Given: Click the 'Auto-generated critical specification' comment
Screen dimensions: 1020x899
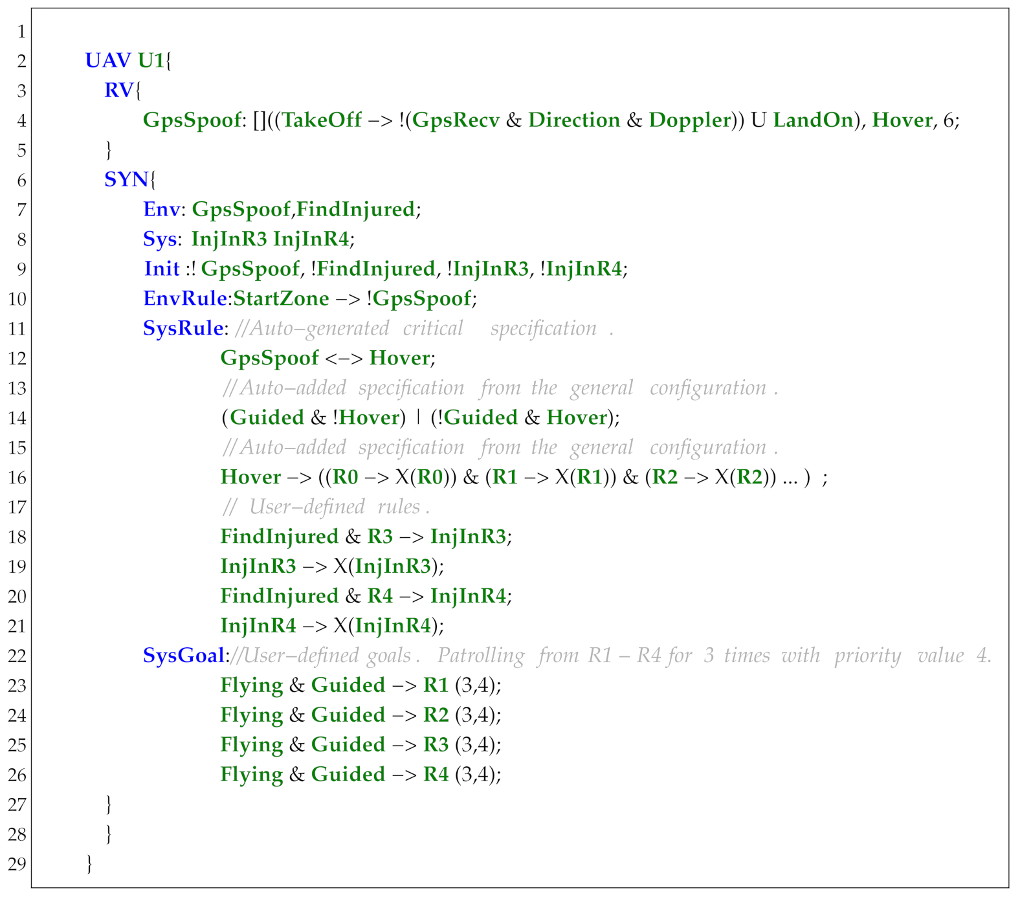Looking at the screenshot, I should pos(423,329).
